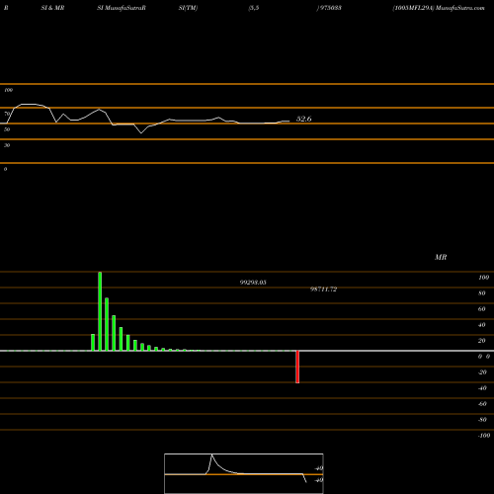Image resolution: width=494 pixels, height=494 pixels.
Task: Click the red negative MR bar
Action: 297,367
